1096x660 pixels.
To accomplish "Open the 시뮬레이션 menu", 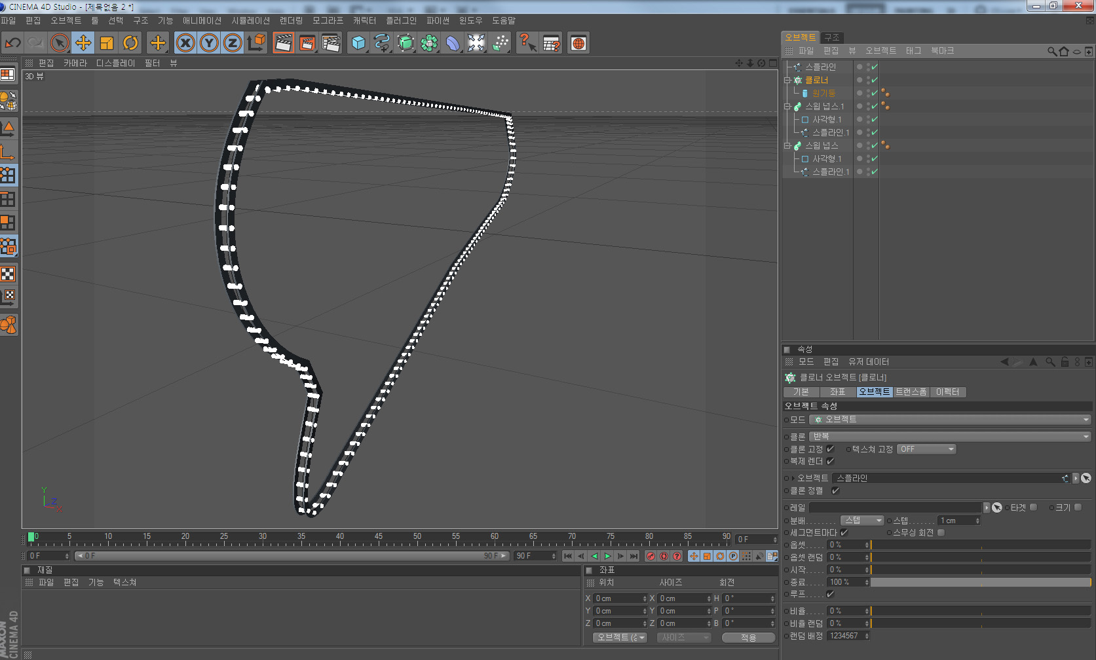I will pos(251,20).
